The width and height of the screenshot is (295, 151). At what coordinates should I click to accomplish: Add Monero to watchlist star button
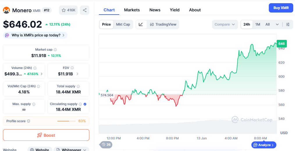(68, 10)
